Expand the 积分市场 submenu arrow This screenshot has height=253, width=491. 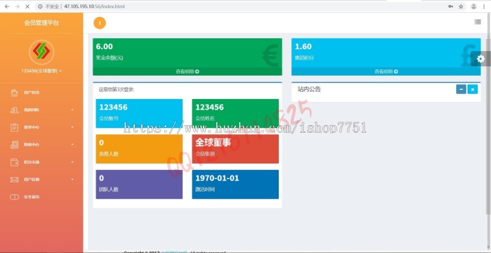pyautogui.click(x=73, y=162)
